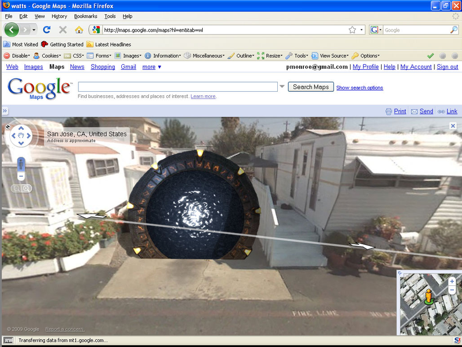Click the Stop loading X icon
Screen dimensions: 462x347
63,30
